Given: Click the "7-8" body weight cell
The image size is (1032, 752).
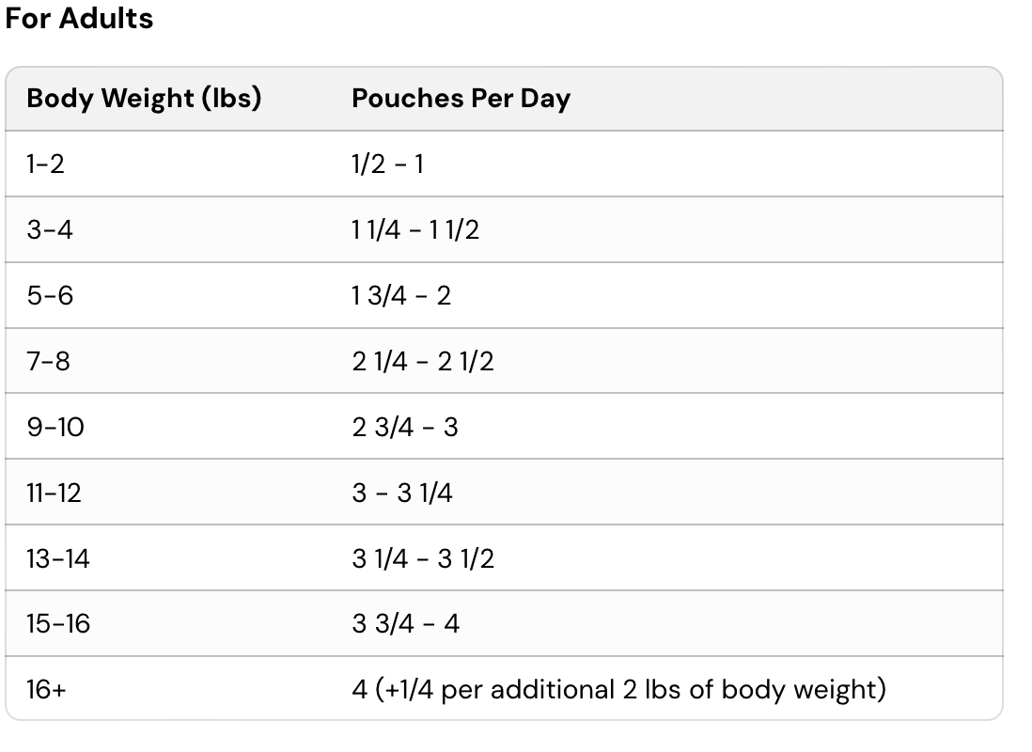Looking at the screenshot, I should pos(48,361).
